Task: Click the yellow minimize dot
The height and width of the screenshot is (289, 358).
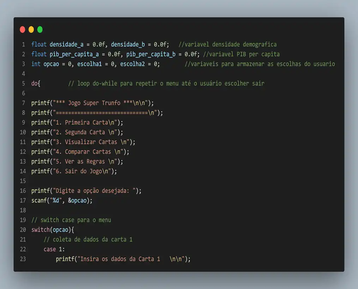Action: click(x=31, y=30)
